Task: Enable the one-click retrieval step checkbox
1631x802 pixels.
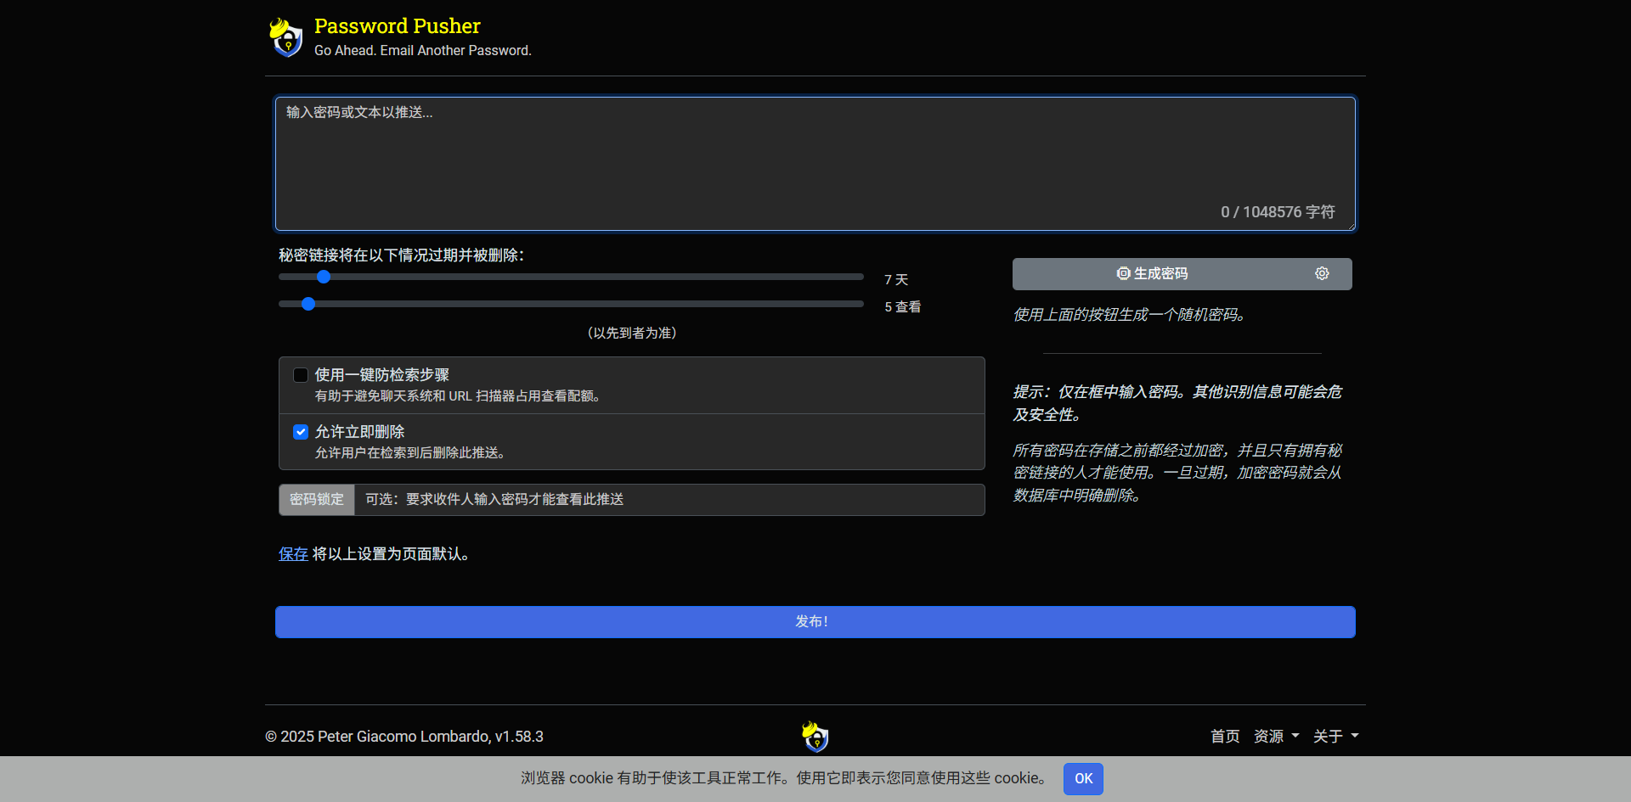Action: [301, 375]
